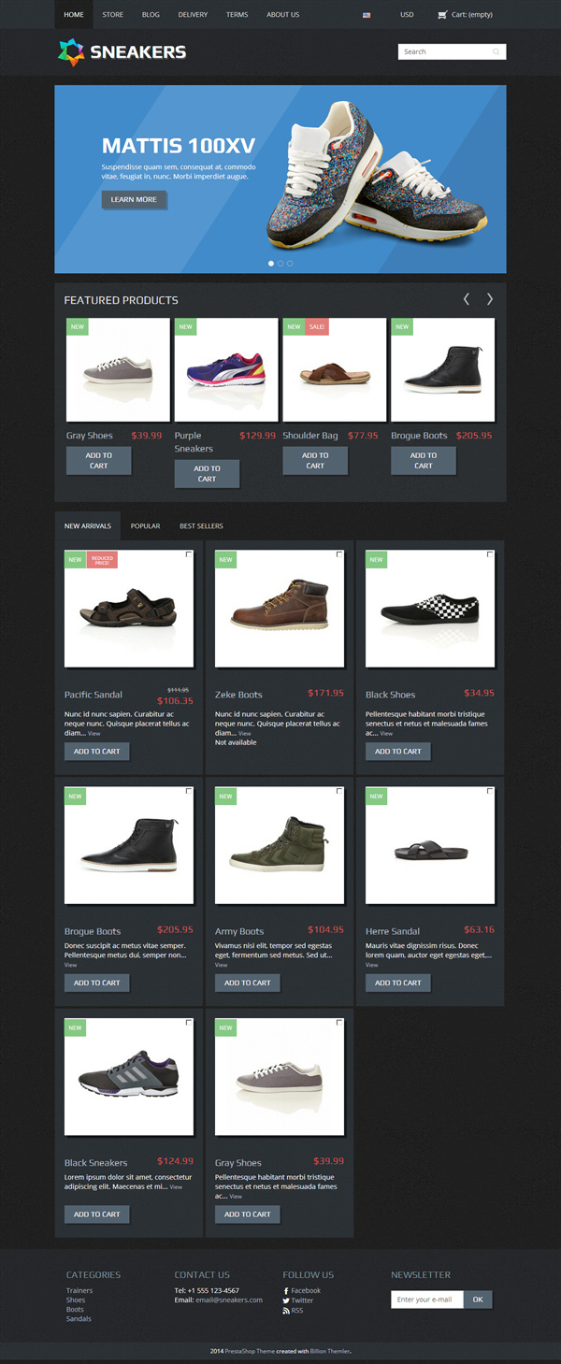Switch to the Popular tab
Image resolution: width=561 pixels, height=1364 pixels.
tap(145, 525)
